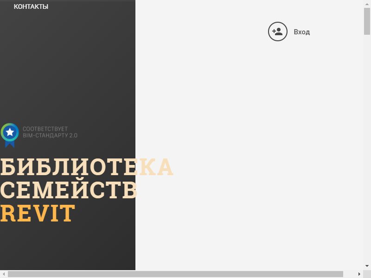Click the orange REVIT heading word
371x278 pixels.
[38, 214]
